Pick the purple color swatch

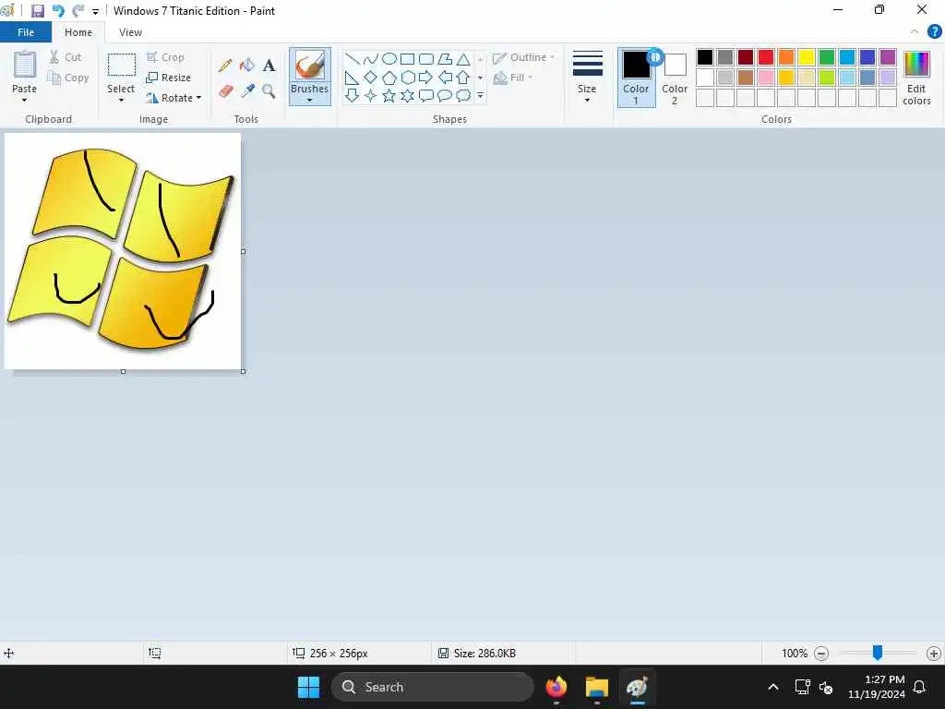click(888, 57)
